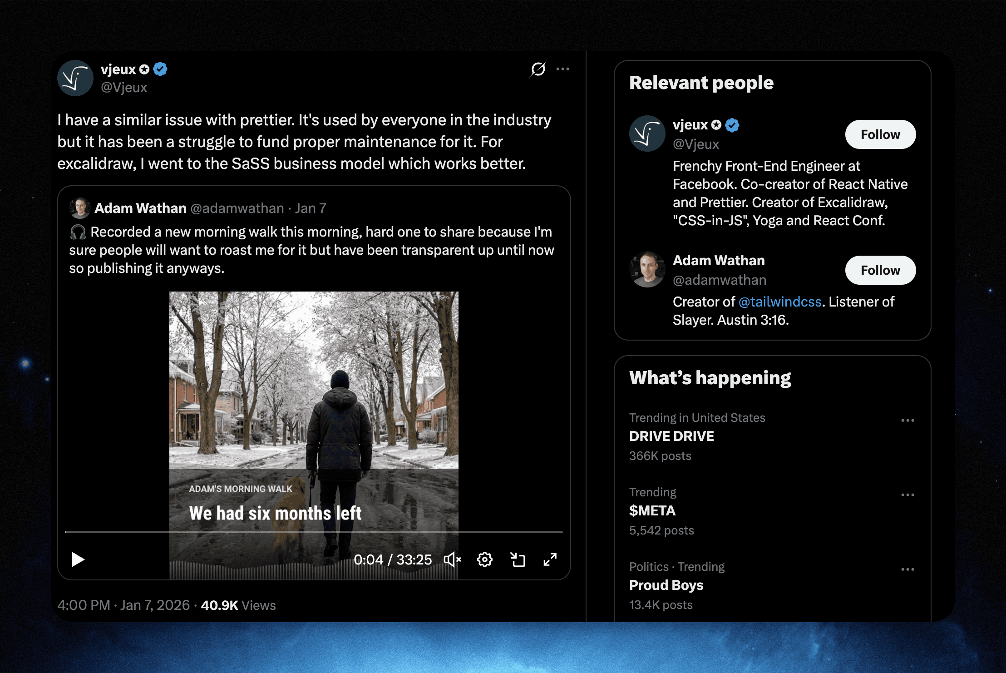Open the DRIVE DRIVE trending topic
1006x673 pixels.
(671, 436)
